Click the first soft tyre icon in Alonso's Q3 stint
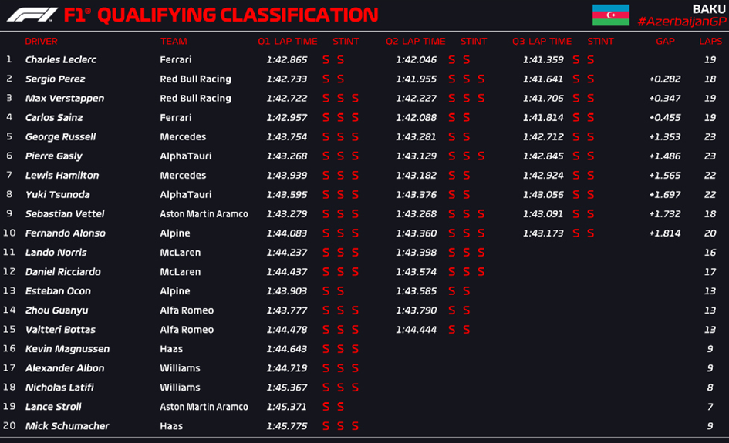729x443 pixels. click(576, 233)
